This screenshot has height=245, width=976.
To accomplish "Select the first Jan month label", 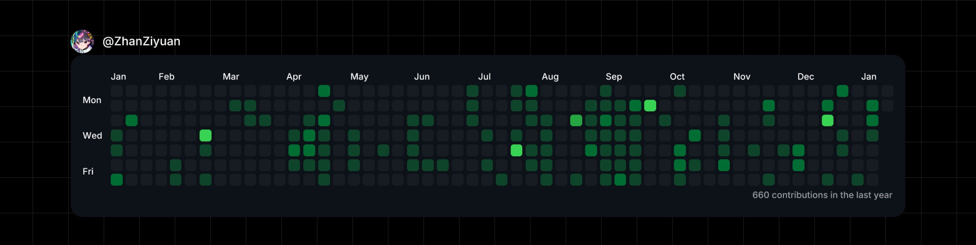I will (118, 77).
